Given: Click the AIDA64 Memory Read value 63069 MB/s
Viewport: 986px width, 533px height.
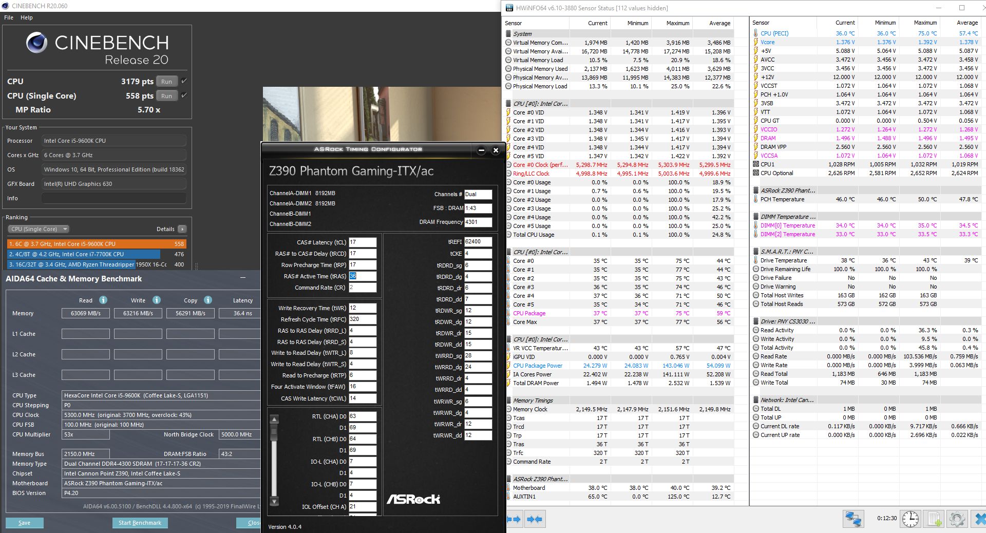Looking at the screenshot, I should 86,313.
